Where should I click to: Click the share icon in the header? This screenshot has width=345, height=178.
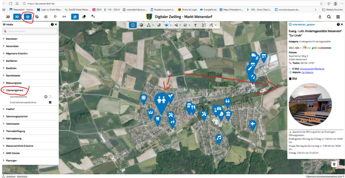click(x=320, y=17)
